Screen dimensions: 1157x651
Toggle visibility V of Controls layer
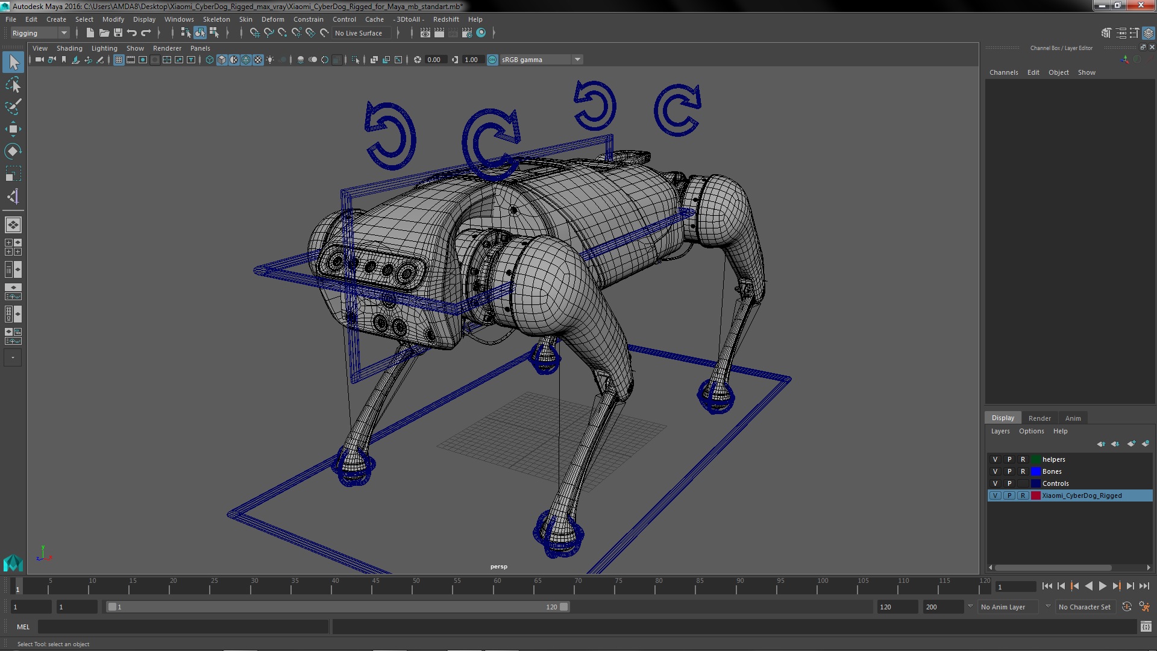coord(995,483)
